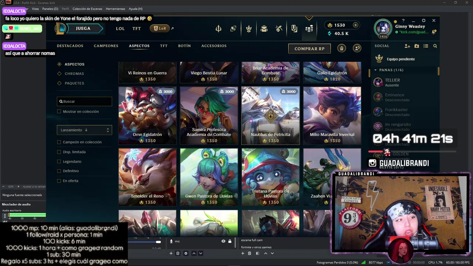Toggle visibility of the mic source
This screenshot has height=266, width=473.
(223, 241)
